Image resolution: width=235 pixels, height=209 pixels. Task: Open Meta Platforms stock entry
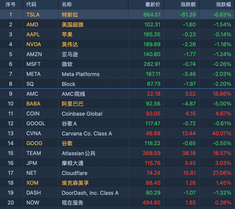[81, 74]
